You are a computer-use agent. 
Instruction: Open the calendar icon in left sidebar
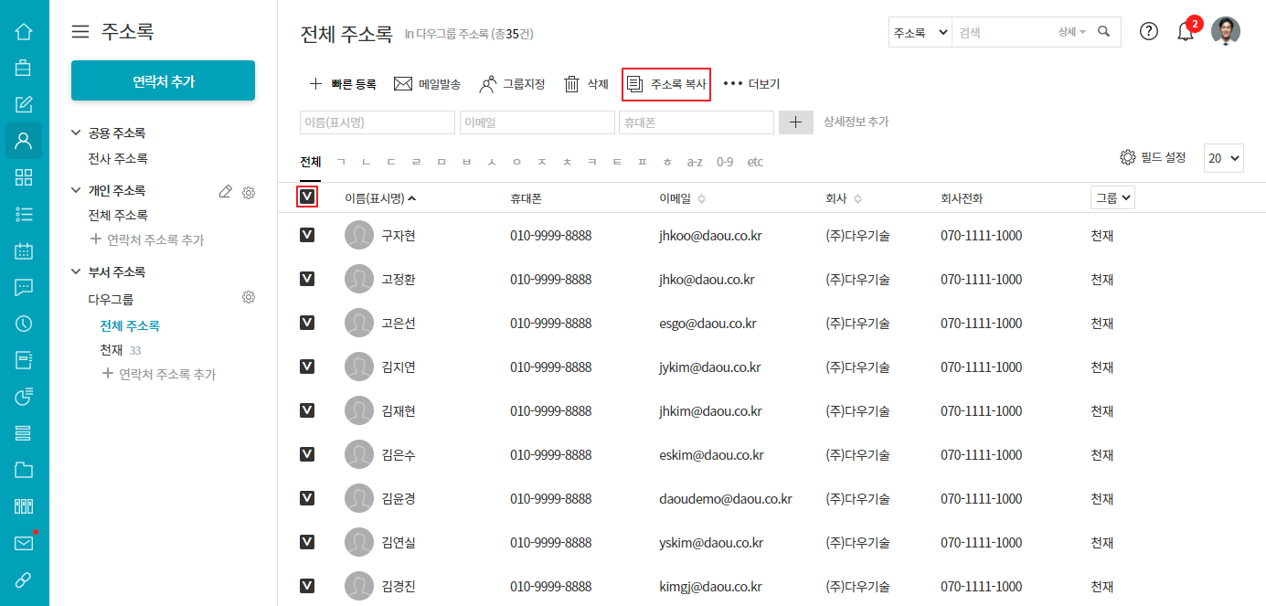coord(24,250)
